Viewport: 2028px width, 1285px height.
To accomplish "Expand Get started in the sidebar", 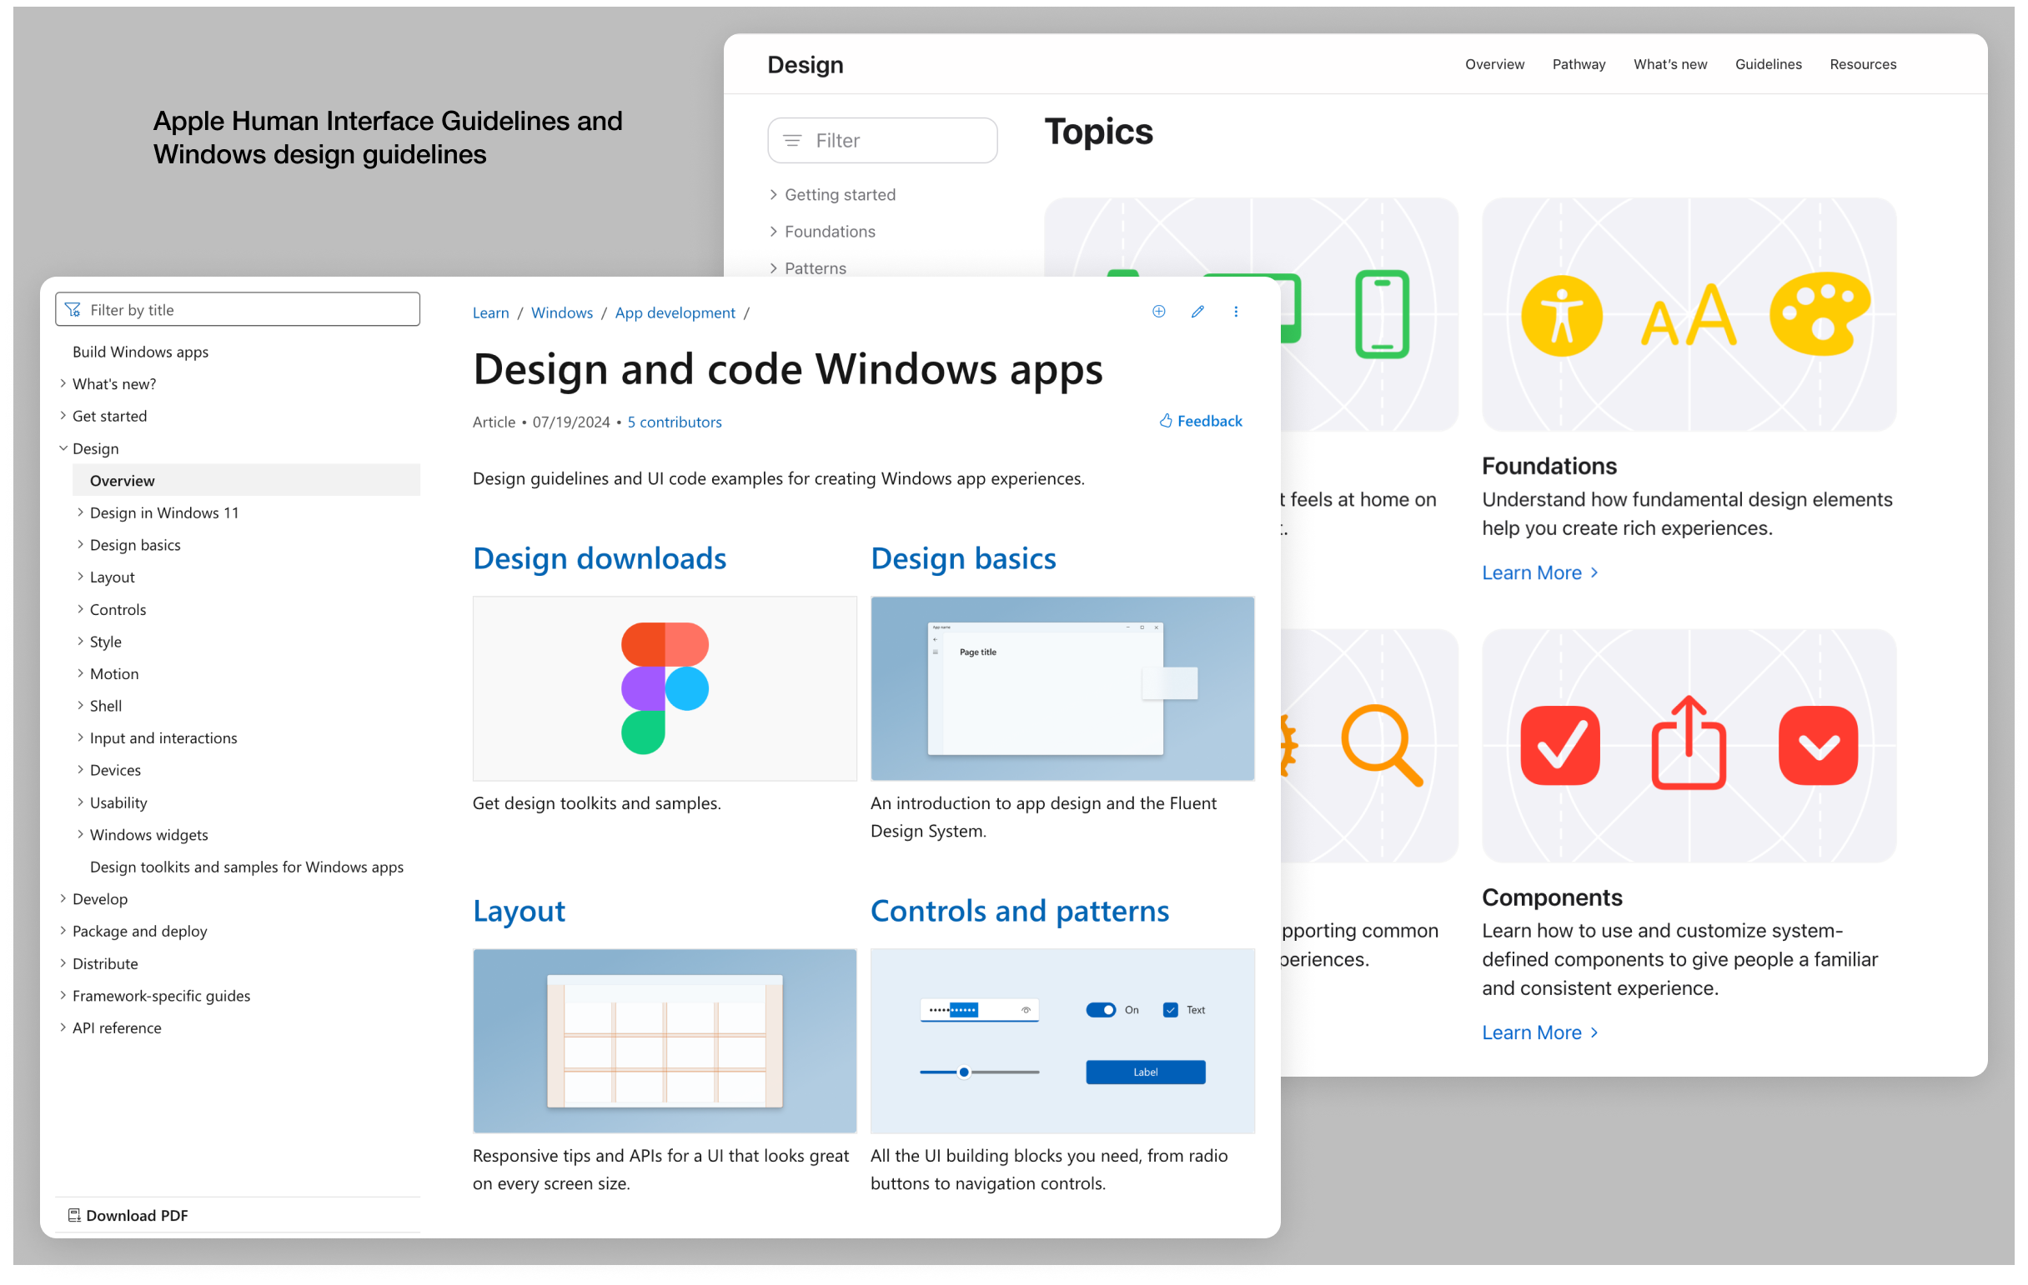I will click(x=63, y=416).
